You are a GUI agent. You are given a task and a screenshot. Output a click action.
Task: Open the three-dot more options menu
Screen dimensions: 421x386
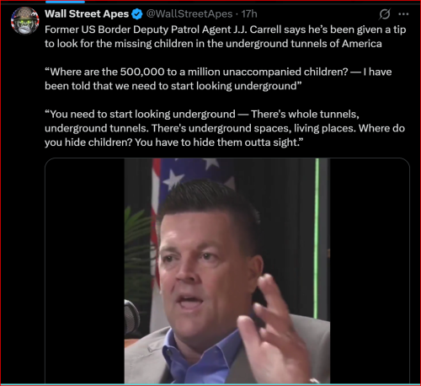click(403, 14)
